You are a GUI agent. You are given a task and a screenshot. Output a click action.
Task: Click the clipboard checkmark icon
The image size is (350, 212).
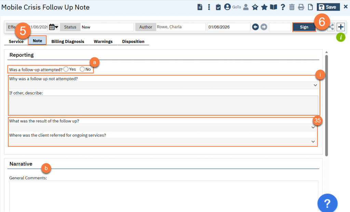click(x=218, y=7)
